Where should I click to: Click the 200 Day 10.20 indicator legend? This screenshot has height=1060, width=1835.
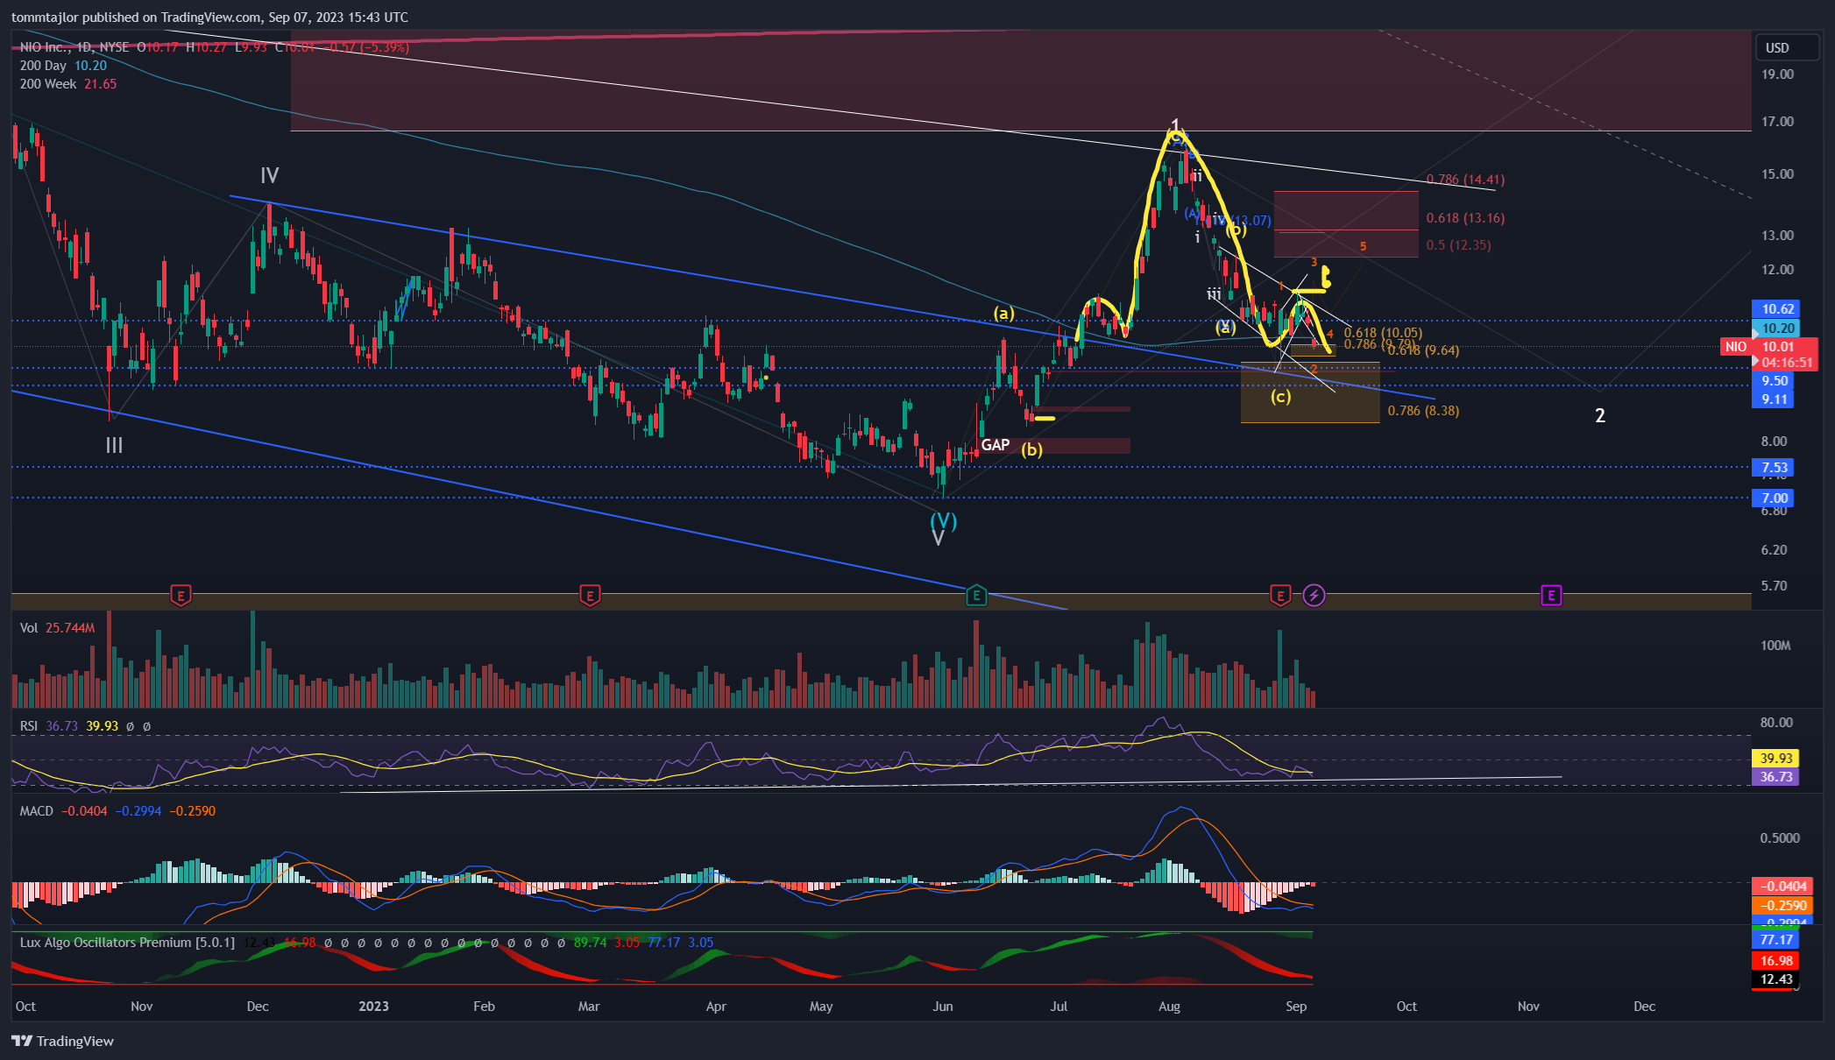[63, 66]
